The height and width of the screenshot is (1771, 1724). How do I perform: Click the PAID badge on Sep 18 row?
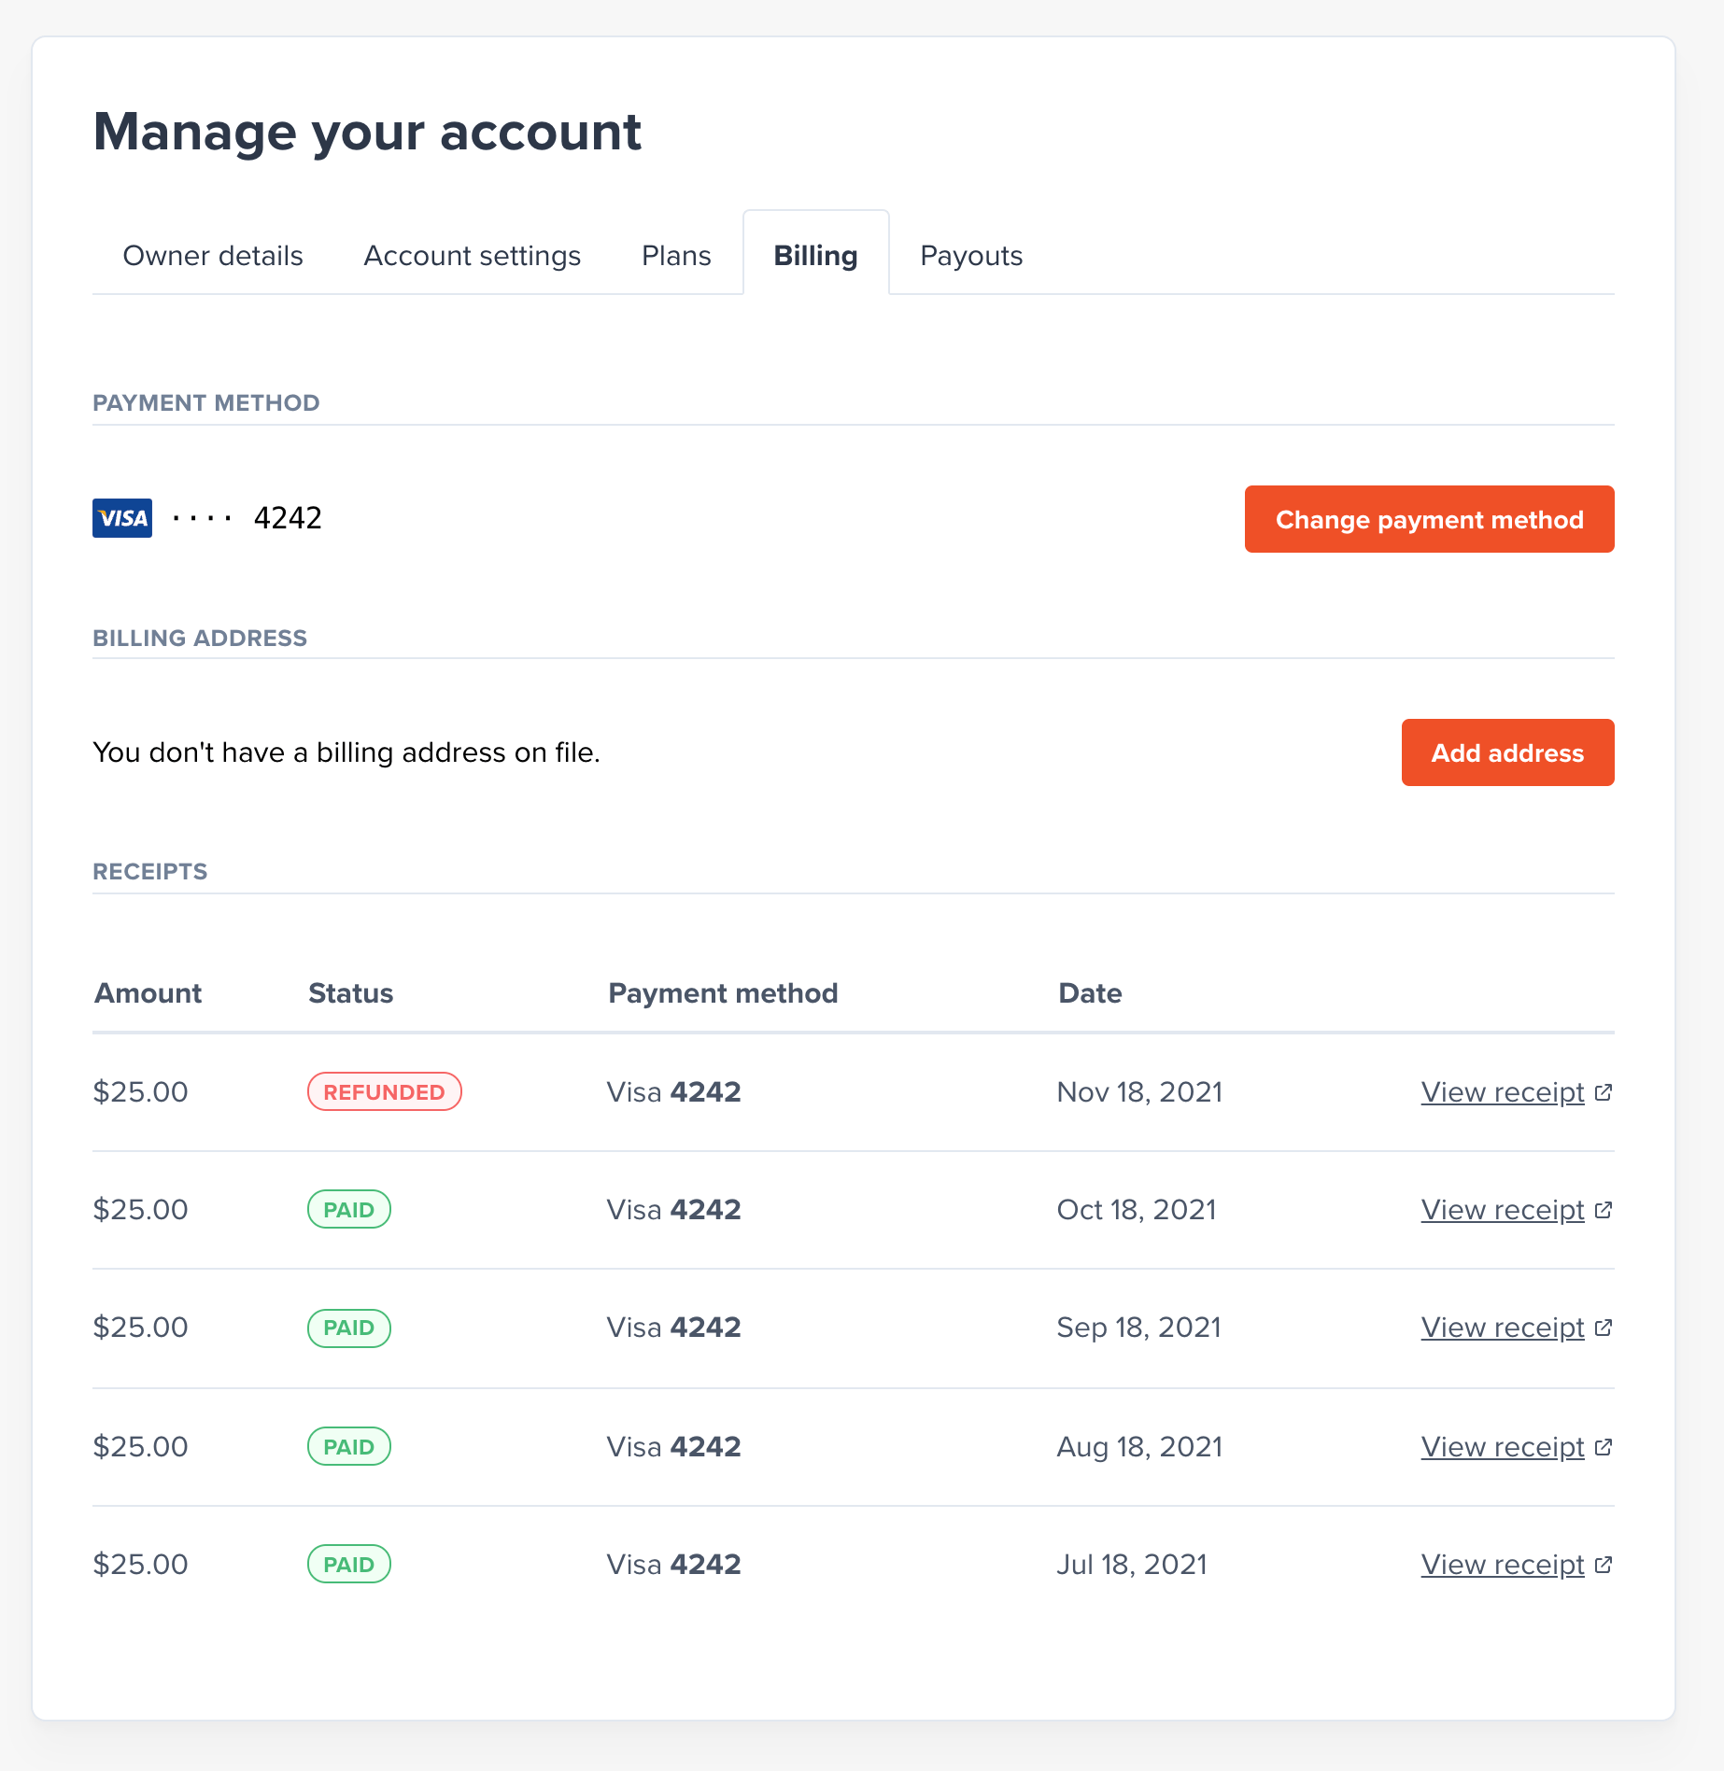point(348,1327)
